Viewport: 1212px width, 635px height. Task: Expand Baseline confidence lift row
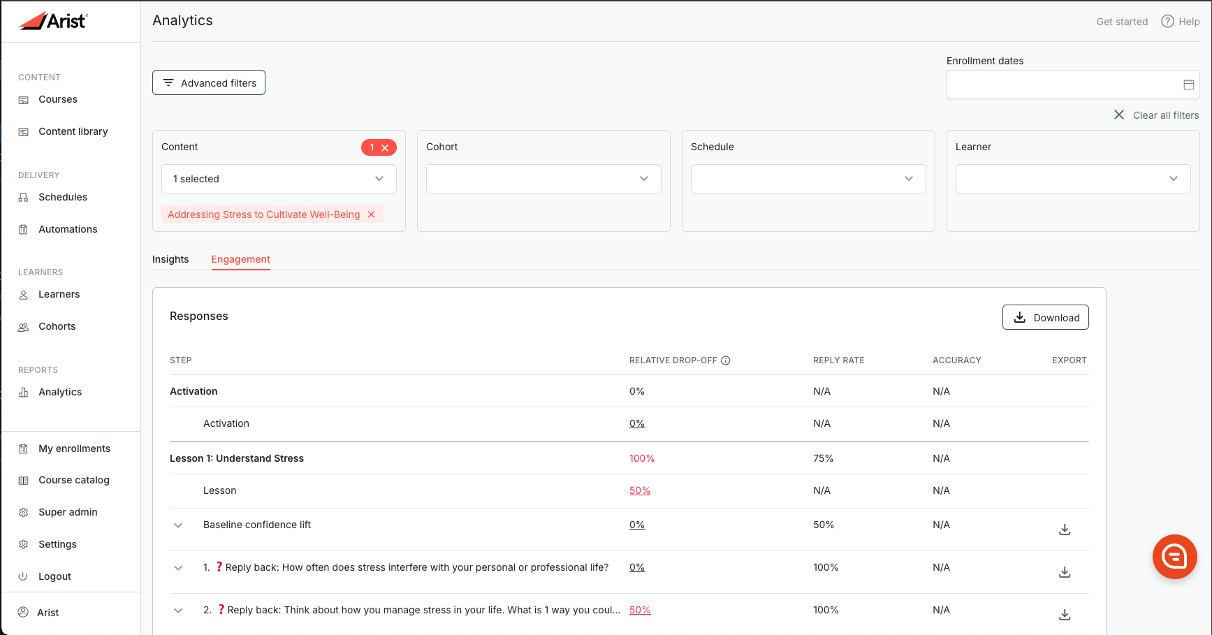point(178,525)
